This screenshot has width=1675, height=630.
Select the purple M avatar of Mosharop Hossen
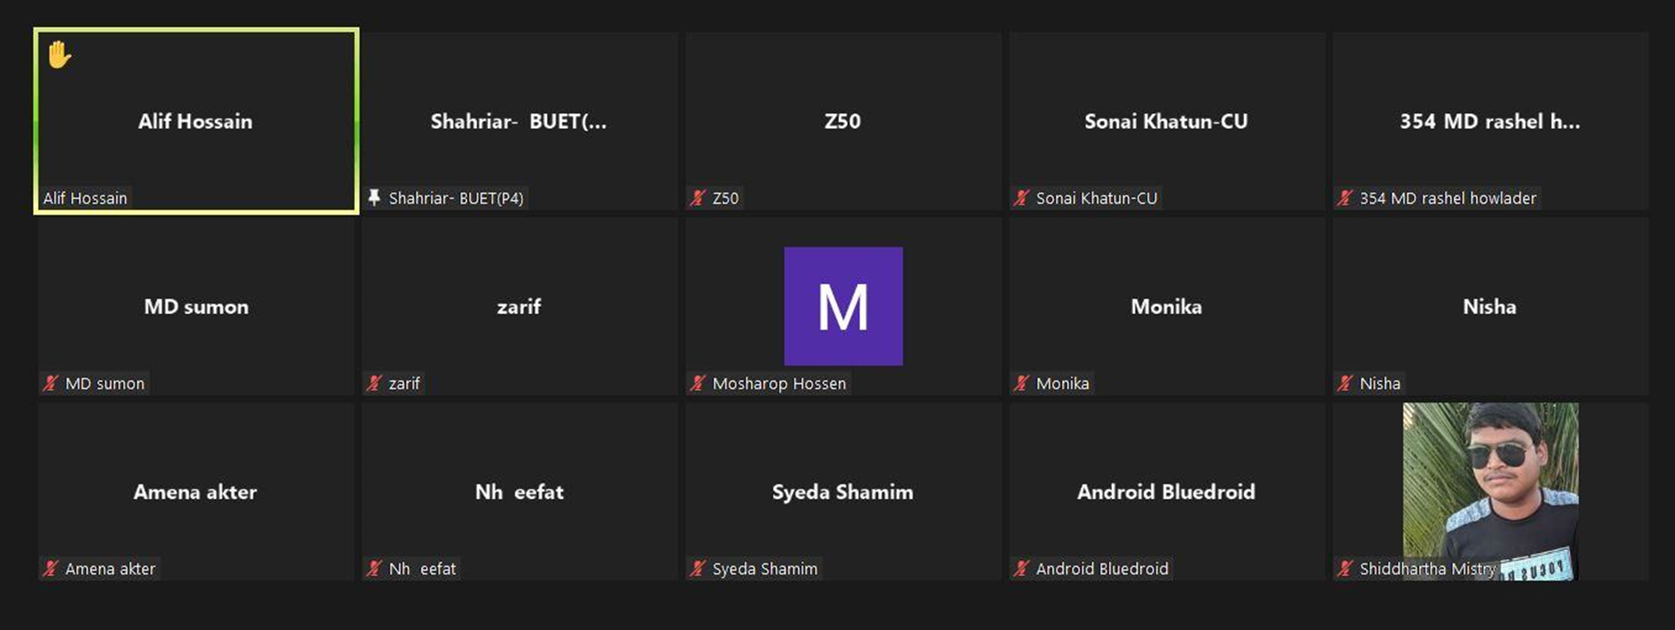point(843,306)
